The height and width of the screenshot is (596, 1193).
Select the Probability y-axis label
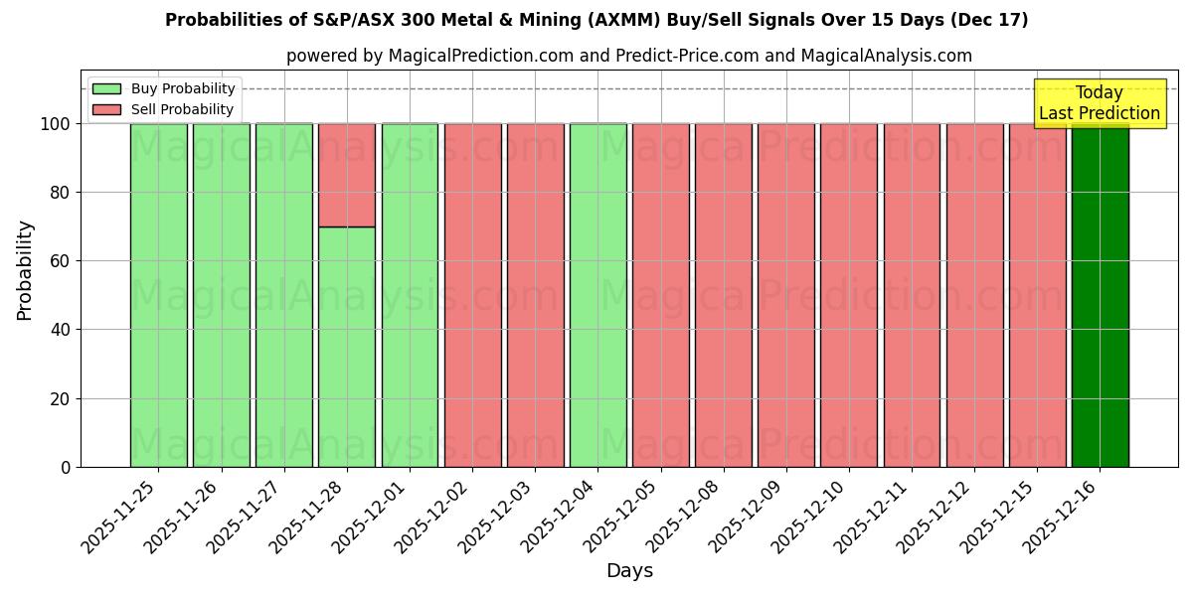click(24, 266)
